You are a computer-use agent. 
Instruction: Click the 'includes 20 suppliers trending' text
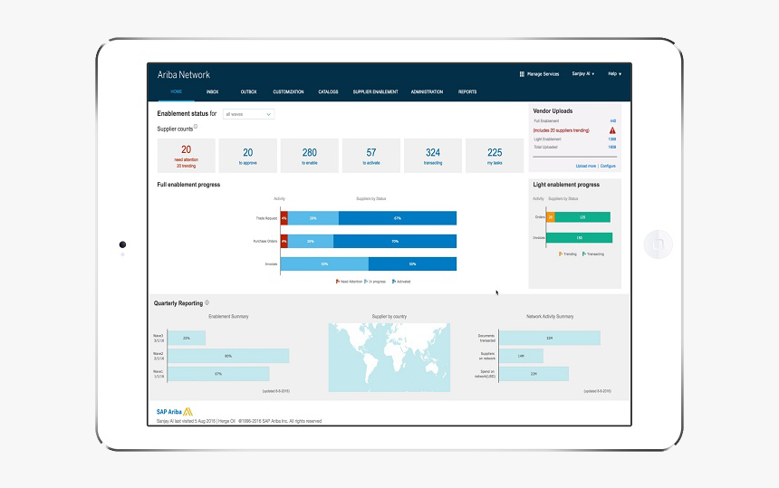(562, 130)
